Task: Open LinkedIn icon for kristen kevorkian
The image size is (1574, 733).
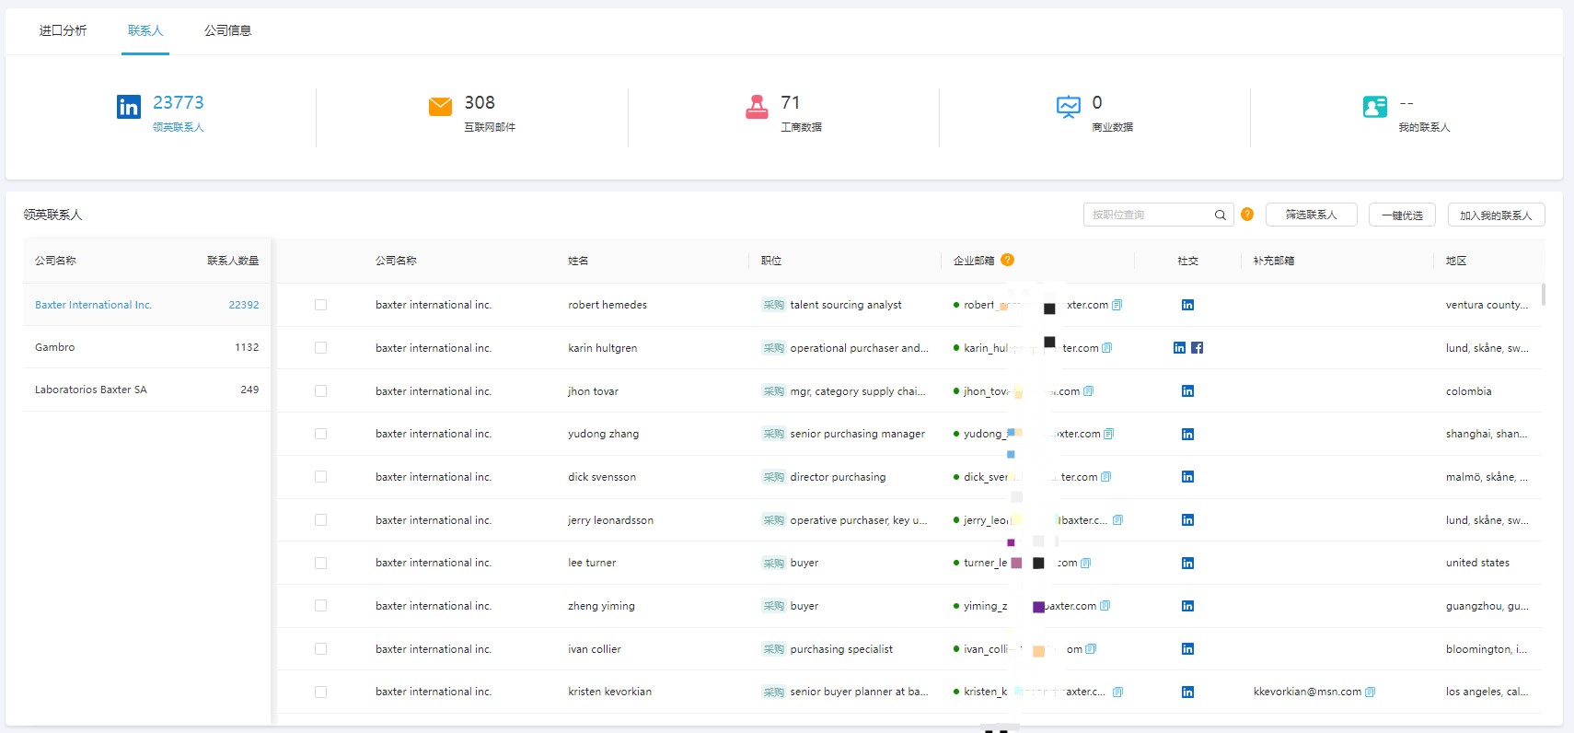Action: (x=1187, y=692)
